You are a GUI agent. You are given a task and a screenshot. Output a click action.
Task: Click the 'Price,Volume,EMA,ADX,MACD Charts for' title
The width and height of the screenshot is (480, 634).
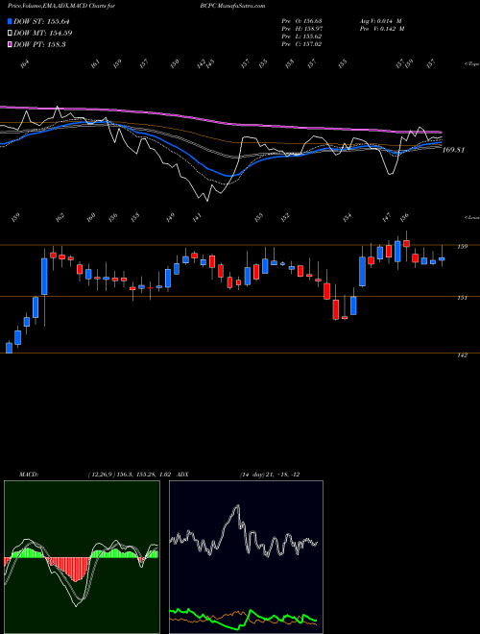(x=61, y=6)
